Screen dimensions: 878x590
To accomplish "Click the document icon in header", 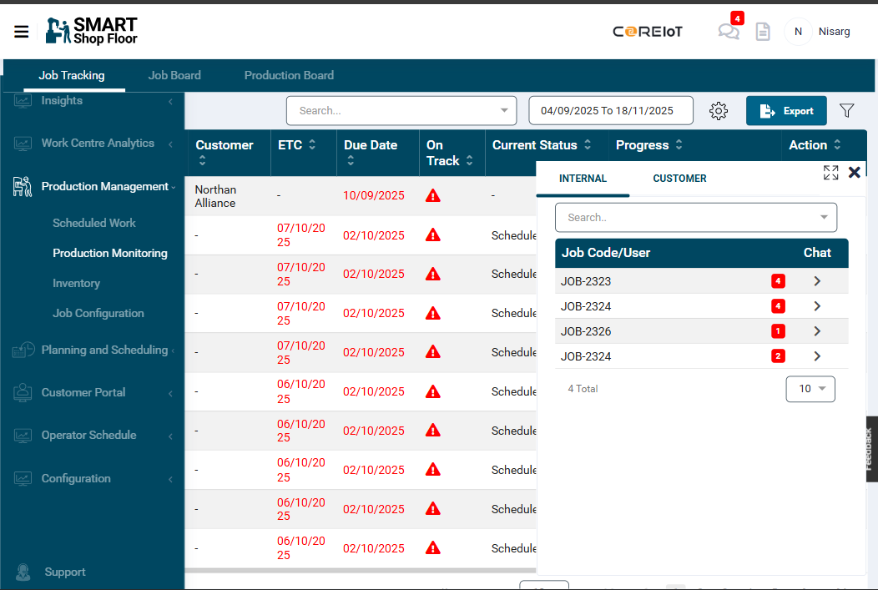I will pos(762,32).
